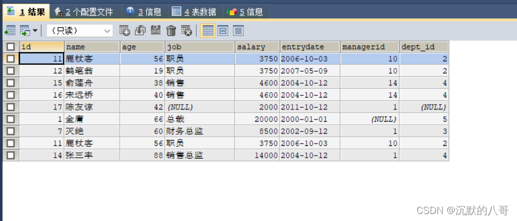The height and width of the screenshot is (221, 517).
Task: Click the copy rows to clipboard icon
Action: (25, 31)
